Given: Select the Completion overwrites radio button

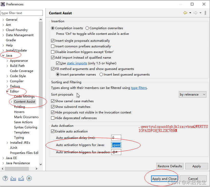Looking at the screenshot, I should (x=87, y=28).
